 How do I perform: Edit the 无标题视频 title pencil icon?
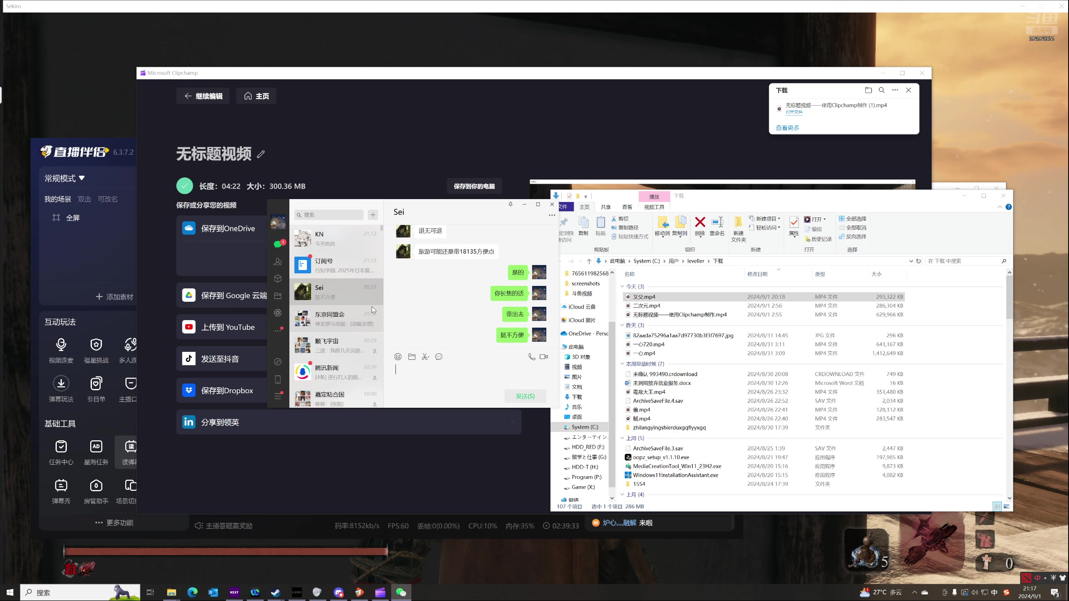(261, 154)
